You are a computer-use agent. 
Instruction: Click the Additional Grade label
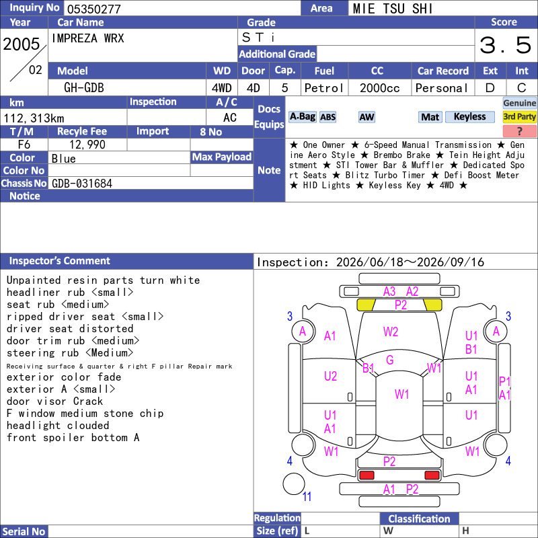coord(277,54)
